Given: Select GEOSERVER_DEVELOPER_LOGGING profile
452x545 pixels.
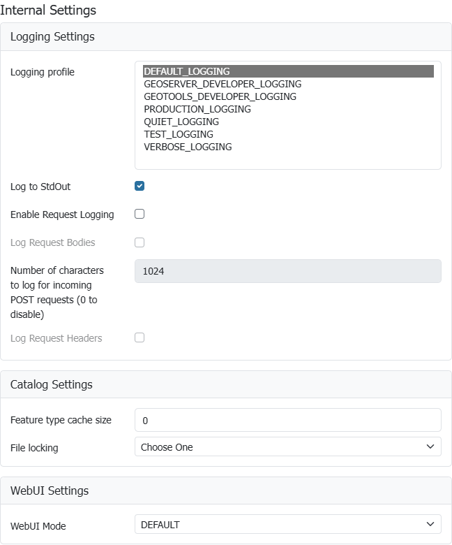Looking at the screenshot, I should pos(223,84).
